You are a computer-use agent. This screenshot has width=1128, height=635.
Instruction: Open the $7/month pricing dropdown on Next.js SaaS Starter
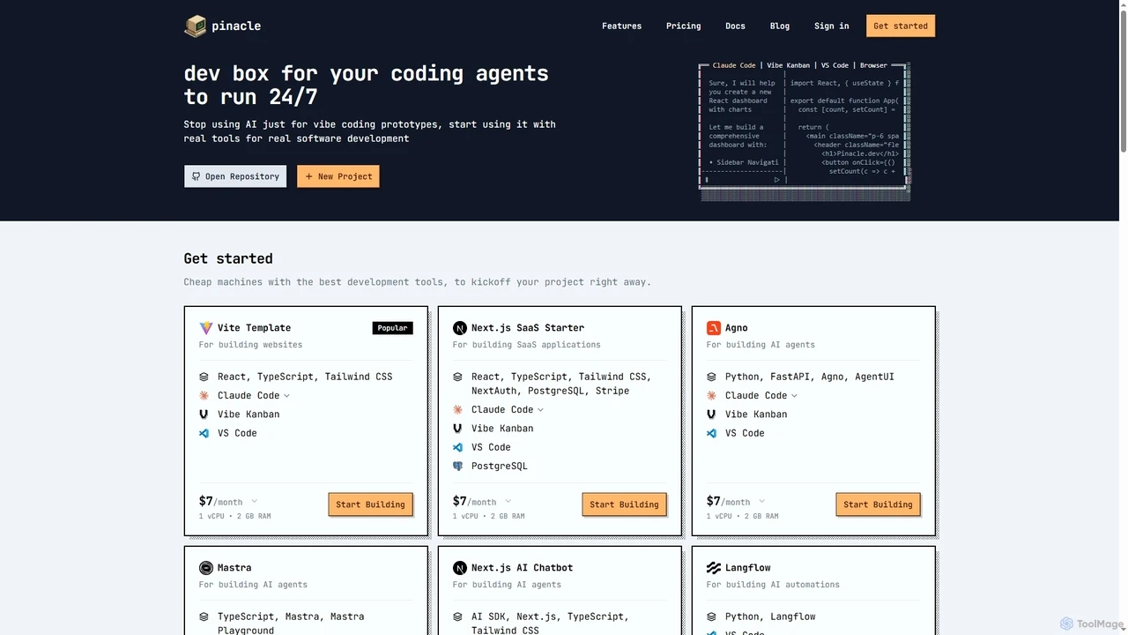508,502
